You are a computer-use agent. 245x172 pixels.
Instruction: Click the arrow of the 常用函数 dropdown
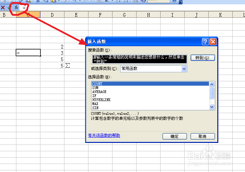(x=184, y=69)
